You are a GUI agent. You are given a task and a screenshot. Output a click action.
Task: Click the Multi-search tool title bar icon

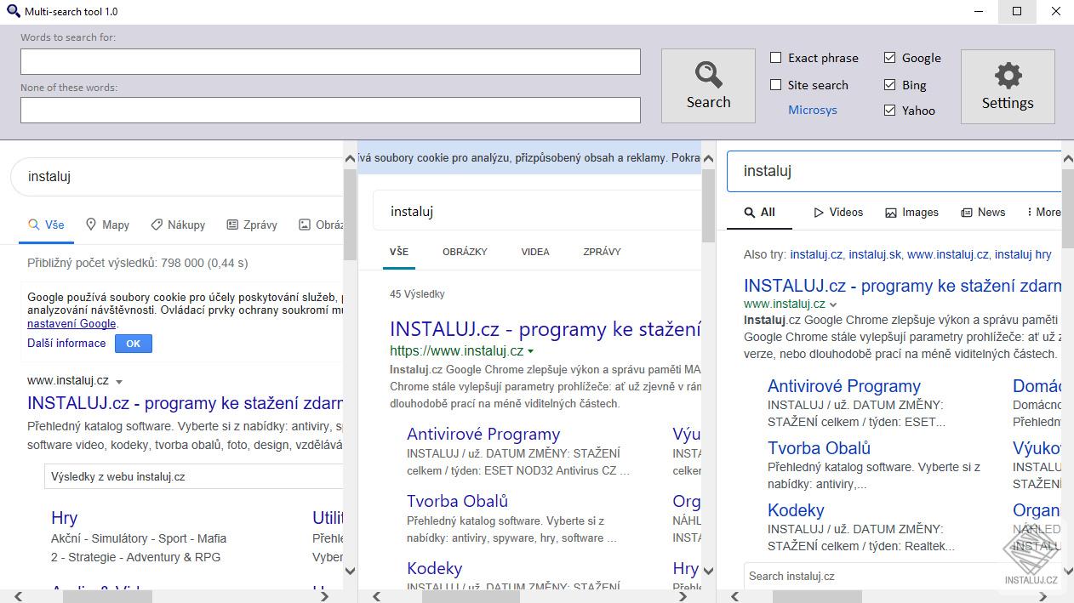12,11
